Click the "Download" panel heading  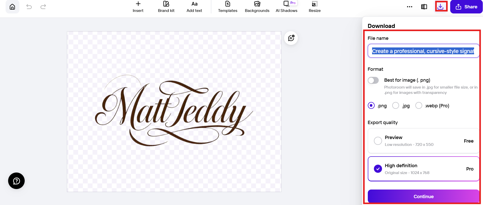tap(381, 26)
